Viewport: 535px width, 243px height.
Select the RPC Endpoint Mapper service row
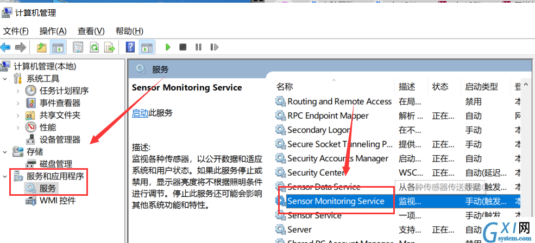398,116
